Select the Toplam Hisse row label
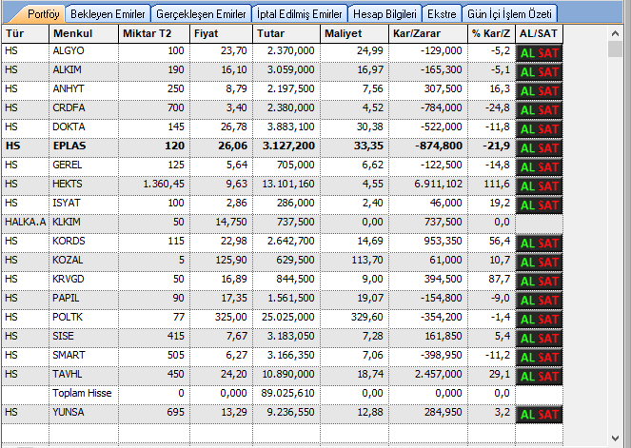Viewport: 631px width, 448px height. pos(82,393)
